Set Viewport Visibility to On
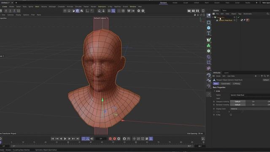 tap(253, 101)
